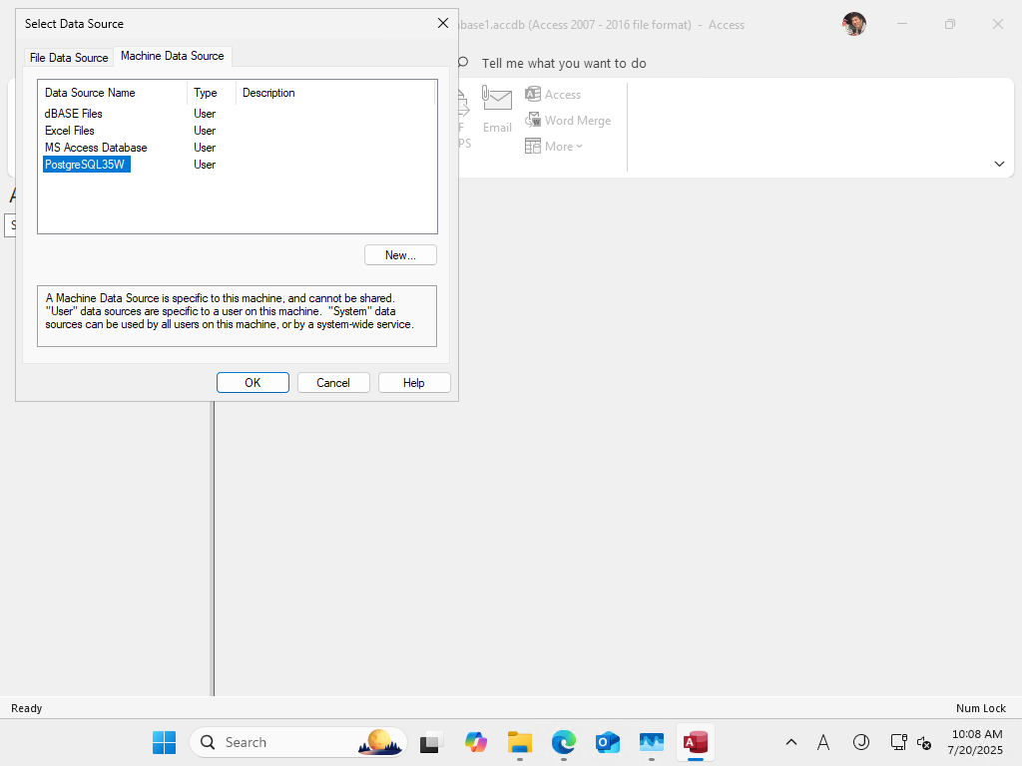Click User type of PostgreSQL35W row
The height and width of the screenshot is (766, 1022).
click(x=205, y=165)
